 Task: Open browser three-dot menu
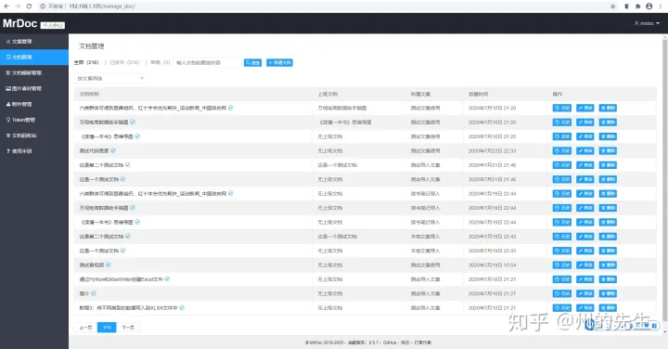tap(661, 6)
